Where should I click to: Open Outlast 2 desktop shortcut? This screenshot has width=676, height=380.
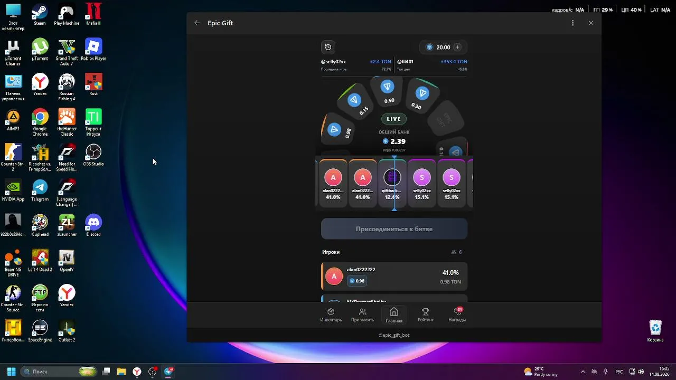click(x=67, y=331)
